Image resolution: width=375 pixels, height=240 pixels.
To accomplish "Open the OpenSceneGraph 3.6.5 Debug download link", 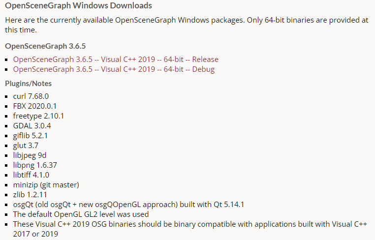I will click(x=114, y=69).
